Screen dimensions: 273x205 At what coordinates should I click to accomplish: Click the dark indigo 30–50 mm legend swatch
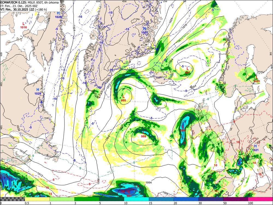tap(211, 199)
